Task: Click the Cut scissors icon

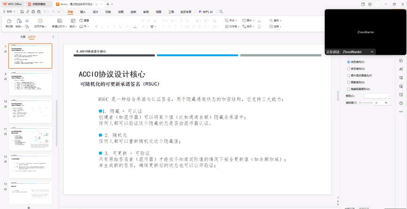Action: [27, 21]
